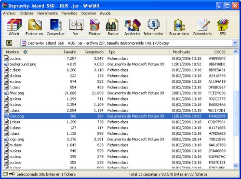Select the h.class file row

115,105
